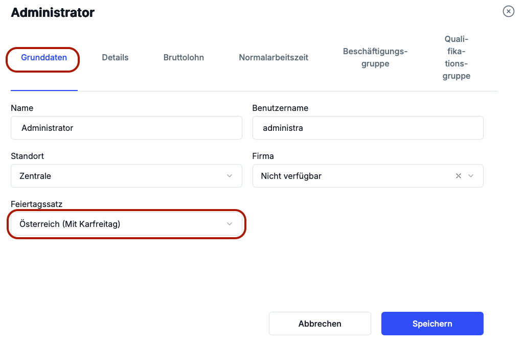The height and width of the screenshot is (344, 525).
Task: Click the Abbrechen button
Action: 320,324
